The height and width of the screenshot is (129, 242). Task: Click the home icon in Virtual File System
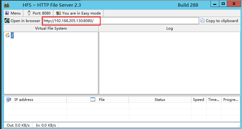[x=7, y=35]
